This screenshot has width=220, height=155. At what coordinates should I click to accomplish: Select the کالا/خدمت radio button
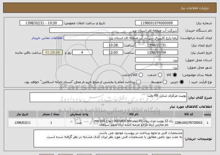point(141,75)
